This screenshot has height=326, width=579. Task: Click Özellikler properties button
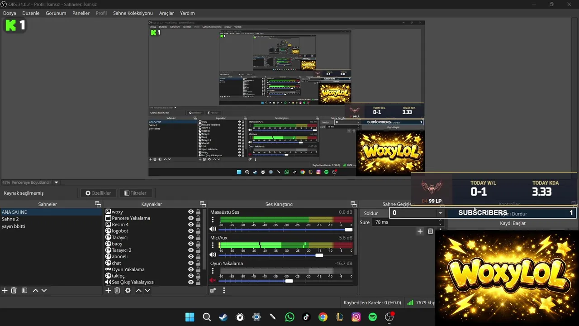pos(98,193)
